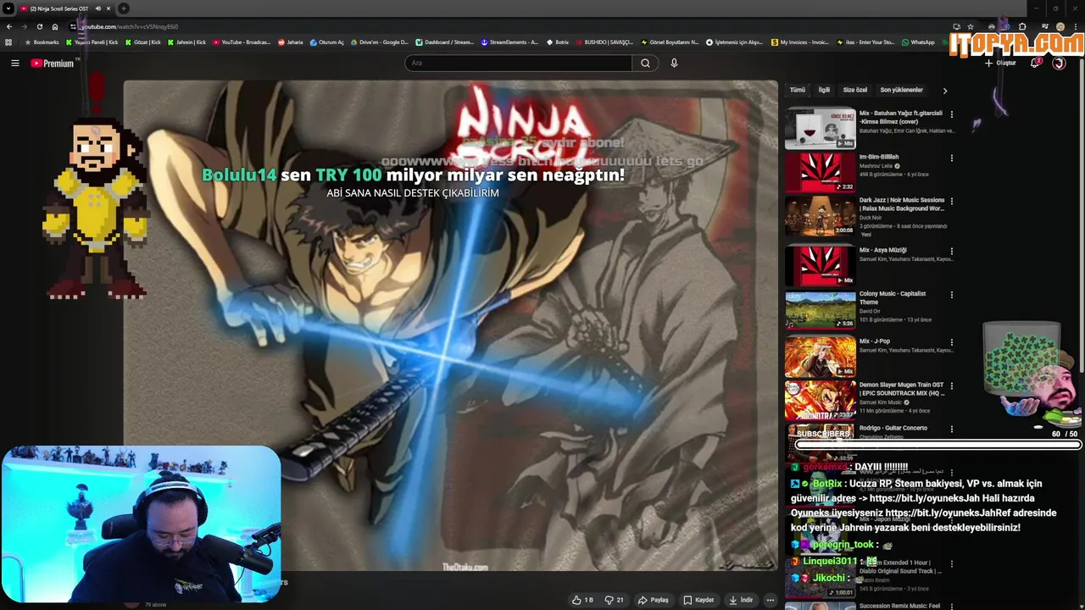Open the browser profile avatar
This screenshot has width=1085, height=610.
pos(1060,26)
